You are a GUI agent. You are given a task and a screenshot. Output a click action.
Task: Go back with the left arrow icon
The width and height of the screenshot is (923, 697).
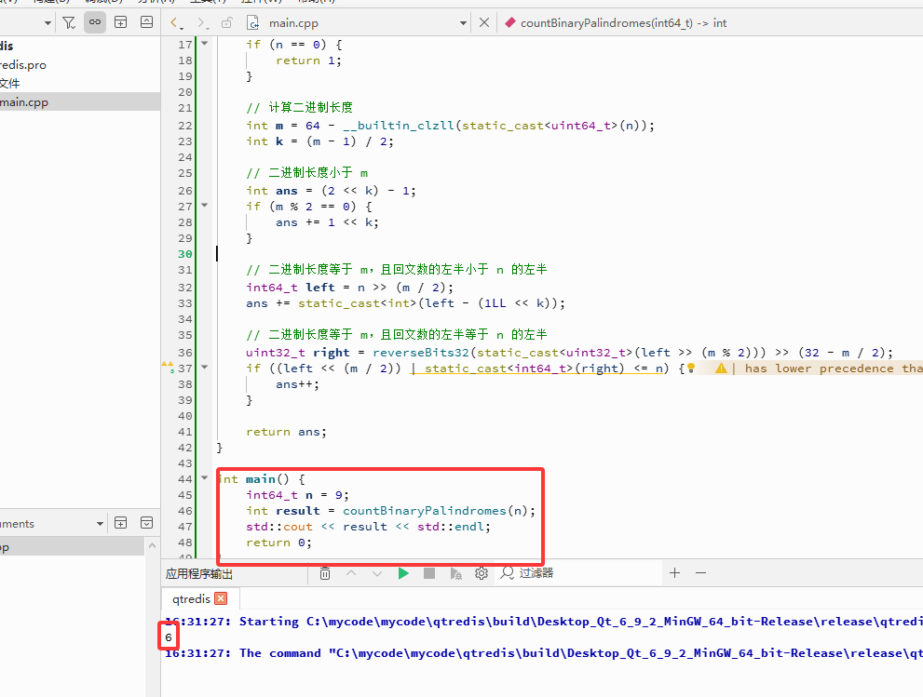click(x=175, y=23)
